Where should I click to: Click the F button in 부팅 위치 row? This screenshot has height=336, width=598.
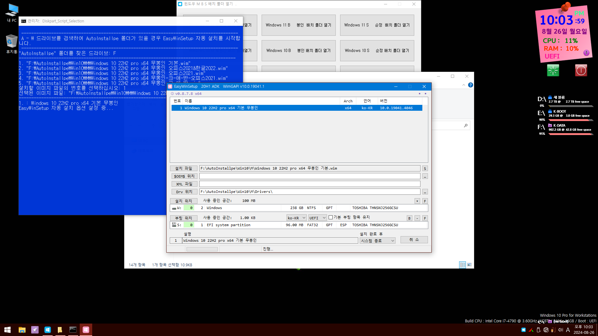(x=425, y=218)
